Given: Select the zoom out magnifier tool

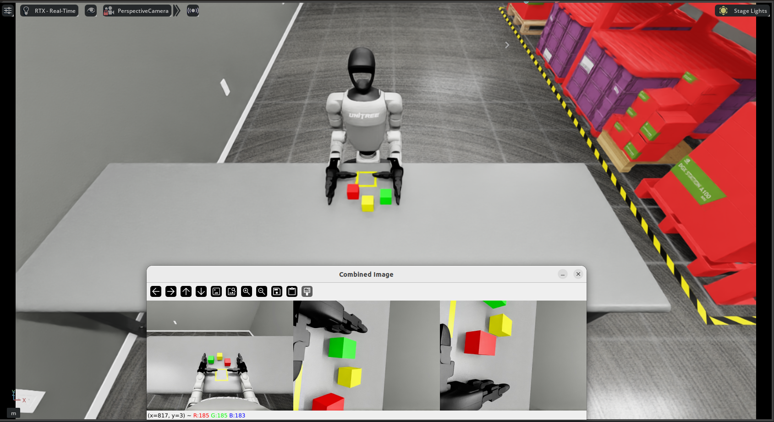Looking at the screenshot, I should (261, 291).
